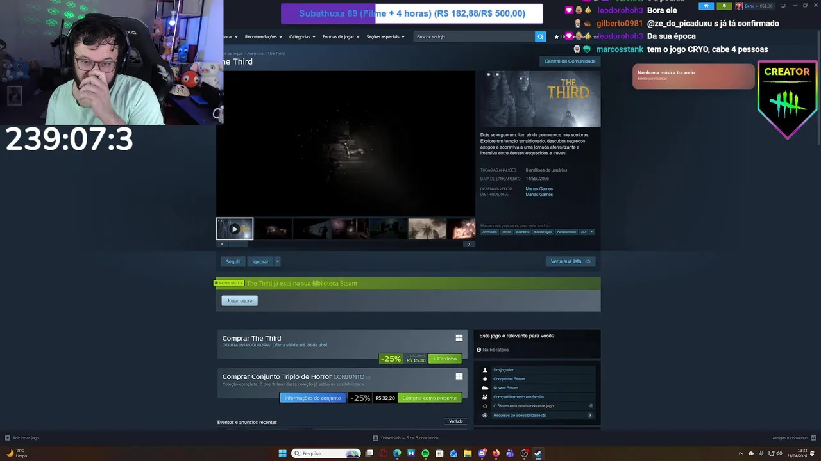Click Windows icon on Conjunto Triplo purchase
Image resolution: width=821 pixels, height=461 pixels.
click(x=459, y=376)
